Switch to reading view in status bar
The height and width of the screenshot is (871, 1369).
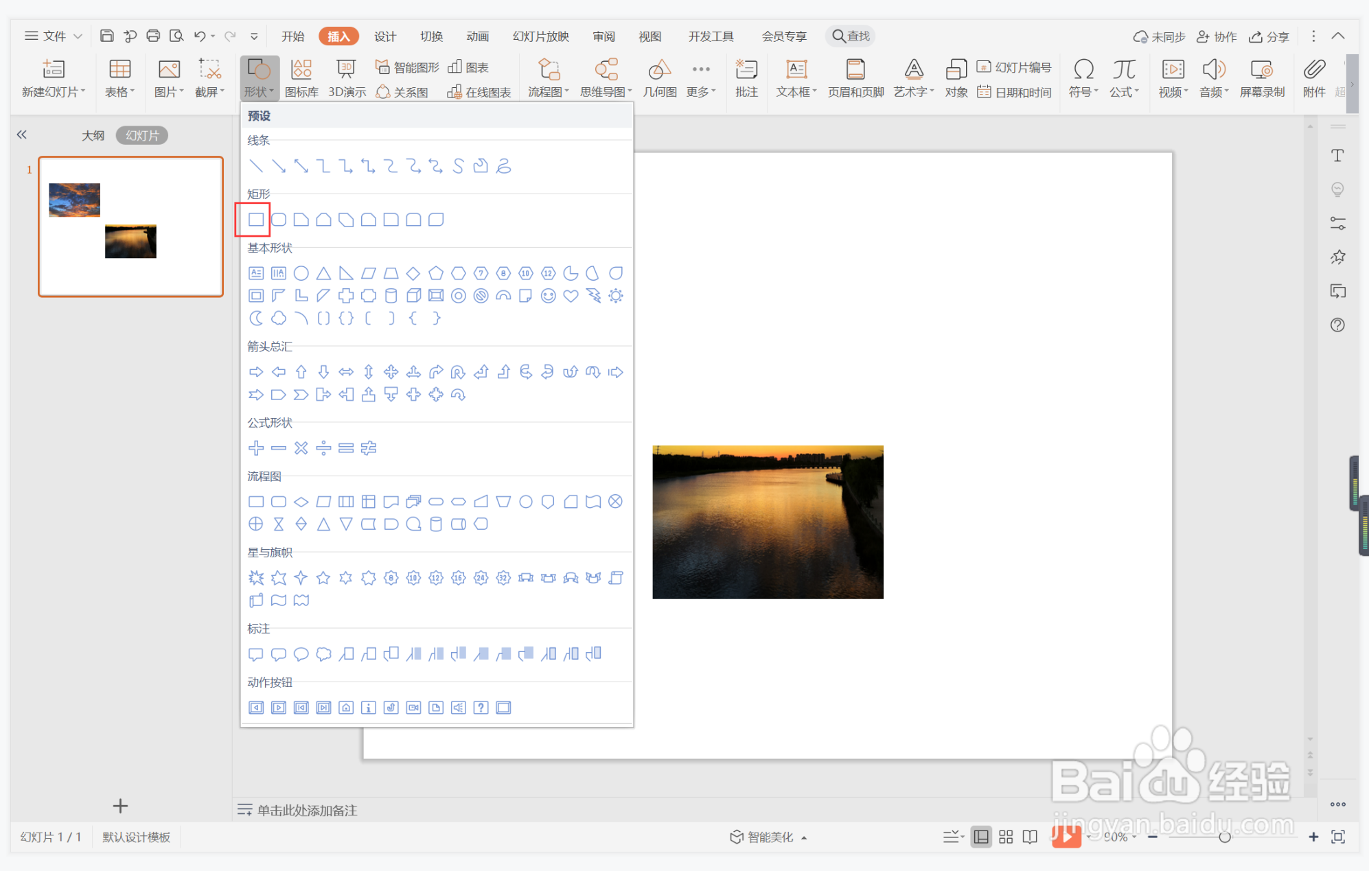click(1030, 837)
